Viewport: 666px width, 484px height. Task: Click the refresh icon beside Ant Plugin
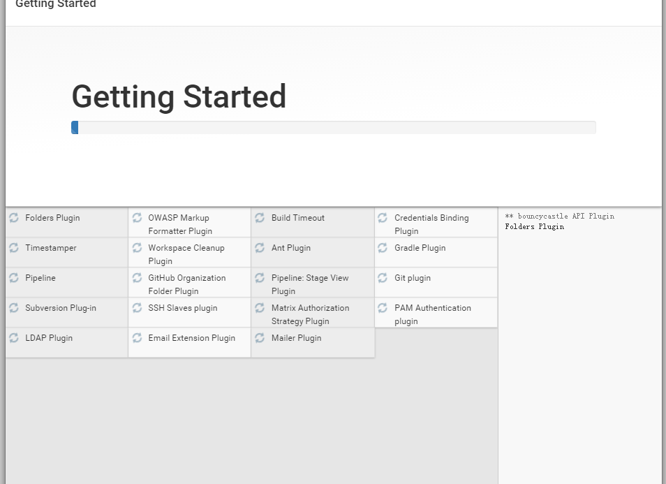coord(260,248)
